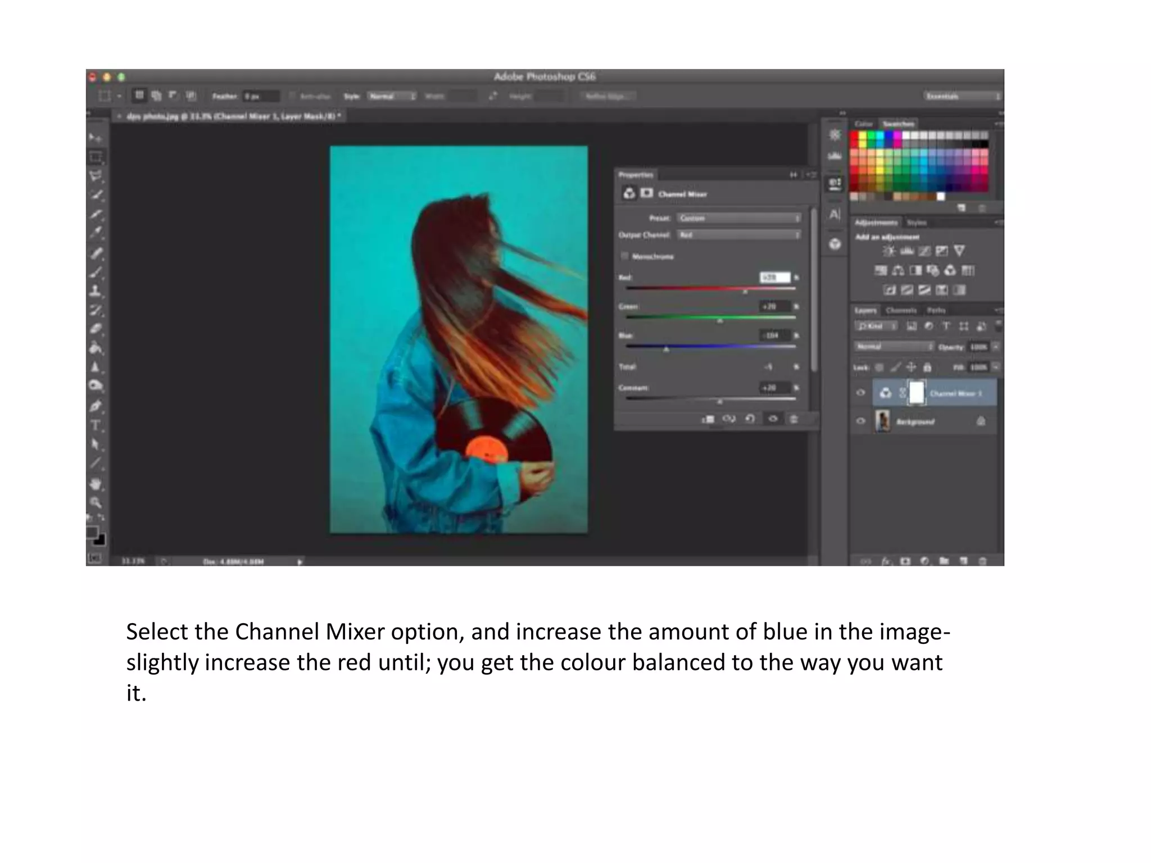Hide the Channel Mixer 1 layer
The width and height of the screenshot is (1151, 863).
pyautogui.click(x=860, y=393)
